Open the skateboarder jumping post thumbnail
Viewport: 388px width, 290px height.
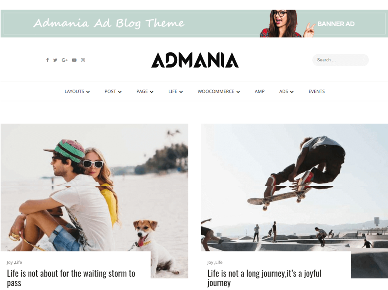pyautogui.click(x=295, y=187)
